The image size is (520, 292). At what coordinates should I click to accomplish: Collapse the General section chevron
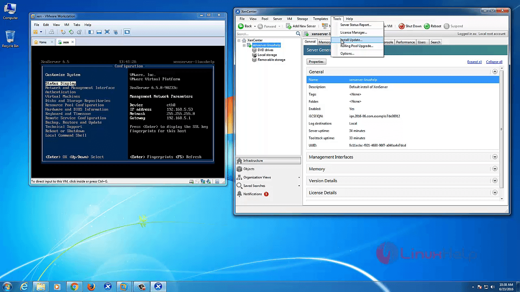tap(495, 72)
